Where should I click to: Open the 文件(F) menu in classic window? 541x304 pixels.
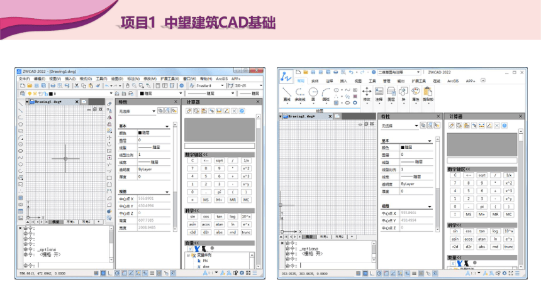(25, 79)
